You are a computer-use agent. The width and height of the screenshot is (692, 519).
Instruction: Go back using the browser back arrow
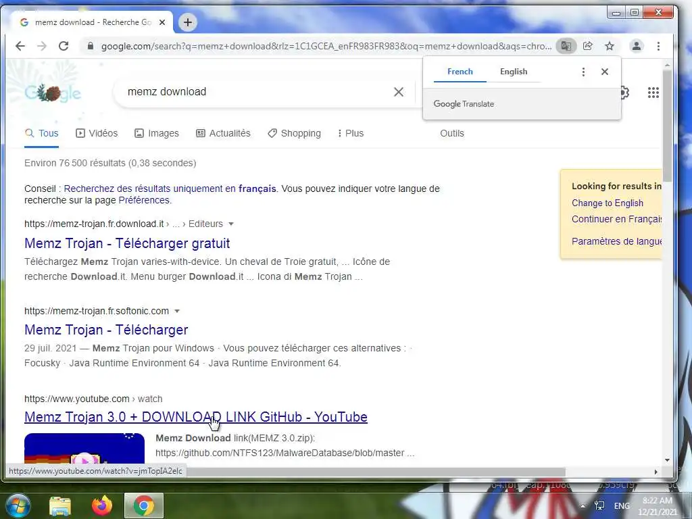click(20, 46)
